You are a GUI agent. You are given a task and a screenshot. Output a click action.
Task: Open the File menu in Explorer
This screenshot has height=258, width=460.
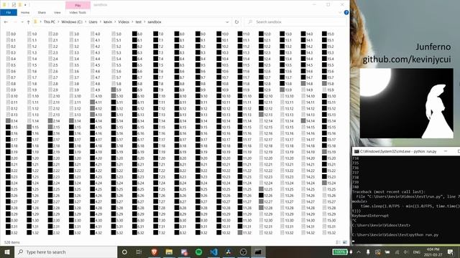(x=9, y=13)
